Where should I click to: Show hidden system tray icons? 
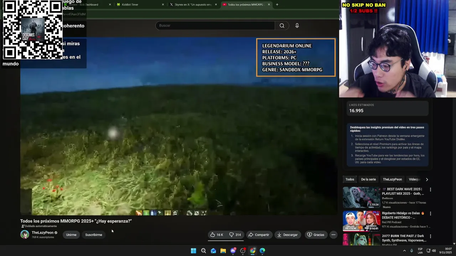pos(404,251)
